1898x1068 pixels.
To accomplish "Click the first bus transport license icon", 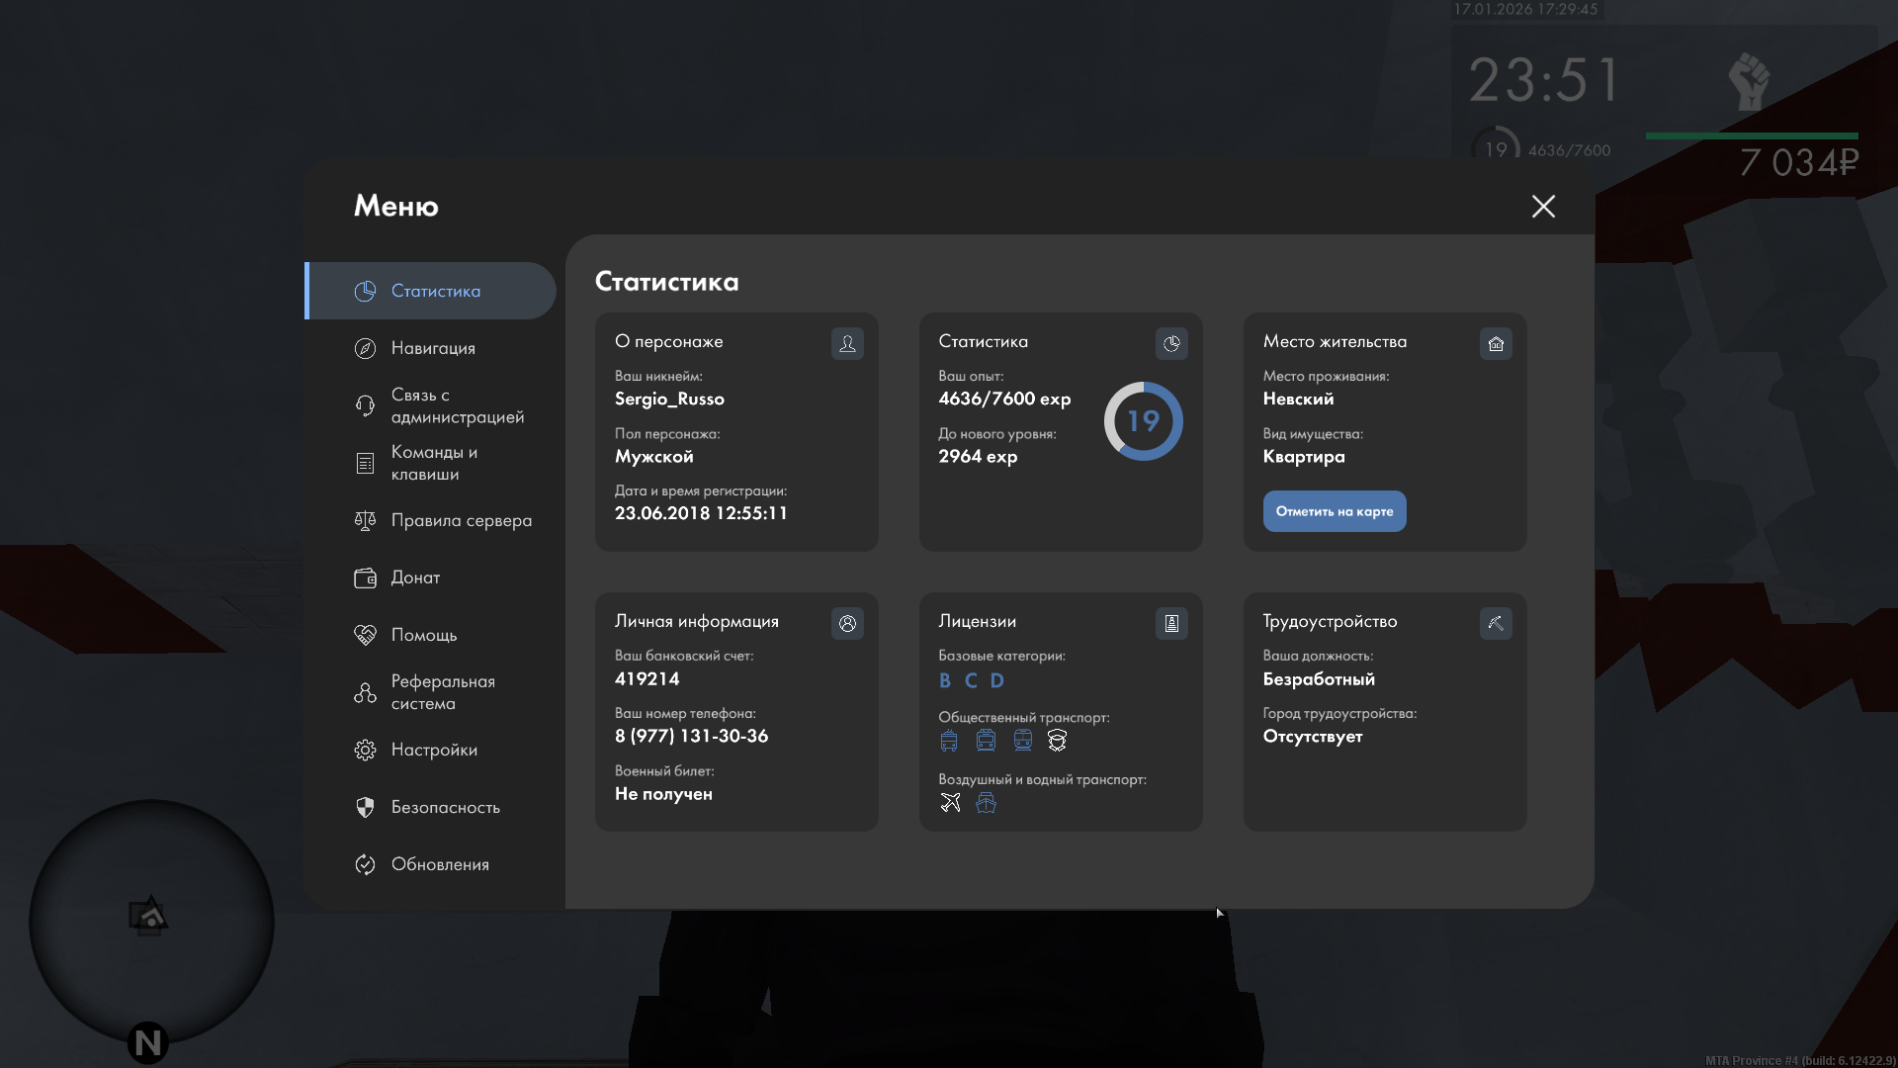I will point(949,740).
